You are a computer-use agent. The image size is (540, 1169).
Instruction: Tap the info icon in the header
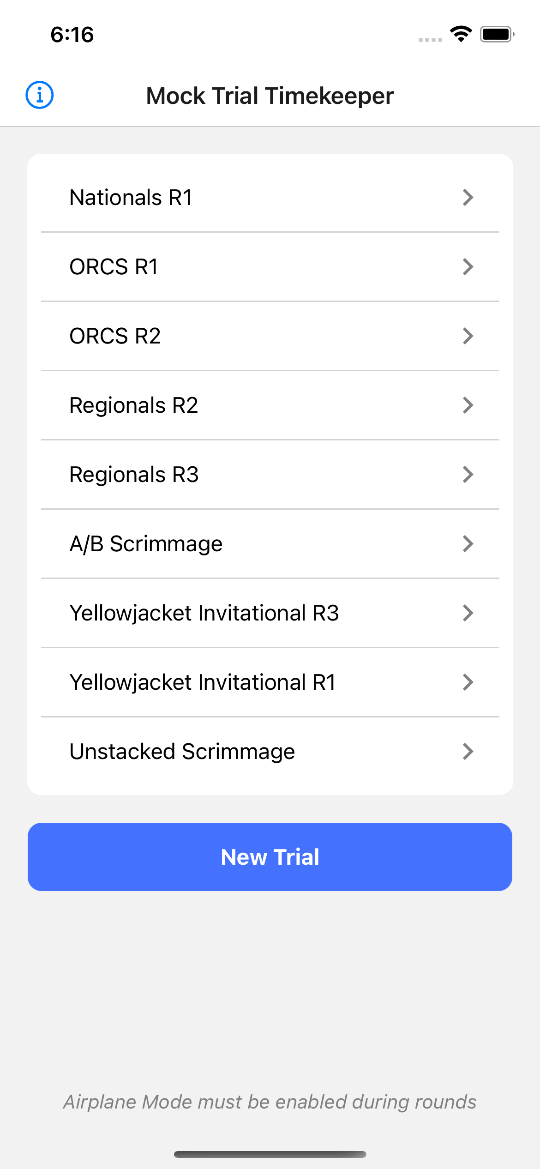pyautogui.click(x=39, y=96)
